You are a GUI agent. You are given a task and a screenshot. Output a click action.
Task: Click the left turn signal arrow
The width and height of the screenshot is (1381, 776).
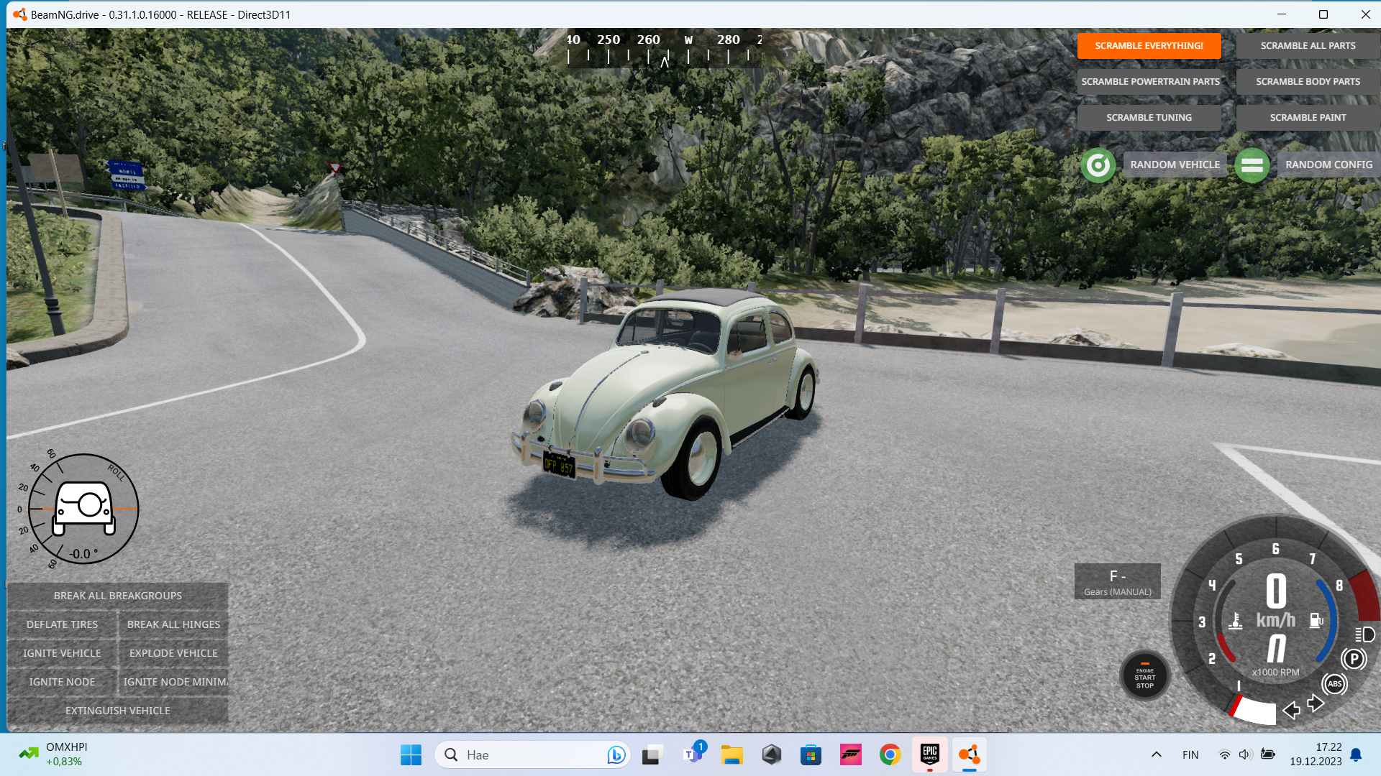click(x=1291, y=710)
